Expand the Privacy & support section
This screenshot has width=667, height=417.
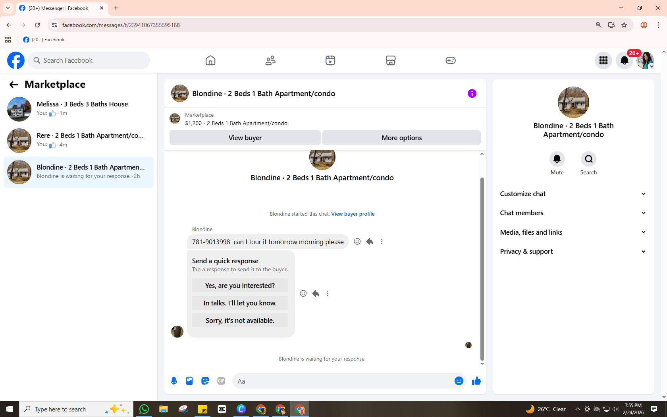point(573,251)
